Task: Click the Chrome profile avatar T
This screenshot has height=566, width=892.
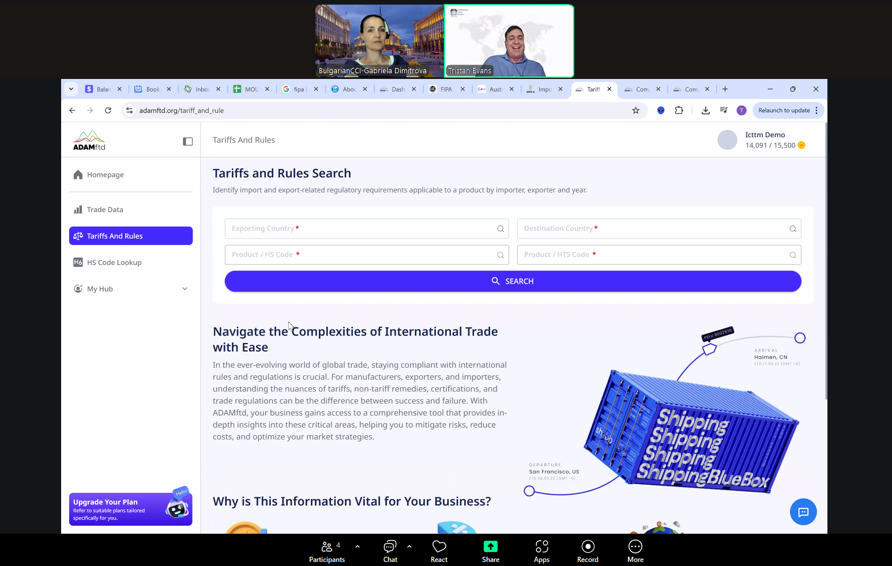Action: tap(742, 111)
